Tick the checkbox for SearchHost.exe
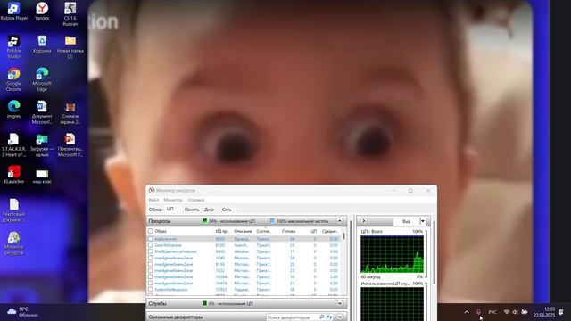The width and height of the screenshot is (571, 321). point(151,245)
